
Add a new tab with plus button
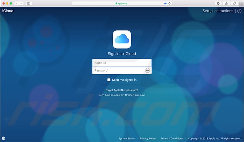coord(242,5)
